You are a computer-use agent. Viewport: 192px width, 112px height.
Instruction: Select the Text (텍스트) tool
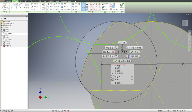click(x=35, y=7)
